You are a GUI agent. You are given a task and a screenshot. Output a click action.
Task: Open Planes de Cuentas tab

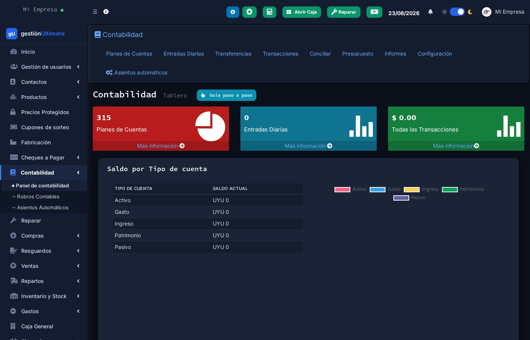pyautogui.click(x=129, y=54)
